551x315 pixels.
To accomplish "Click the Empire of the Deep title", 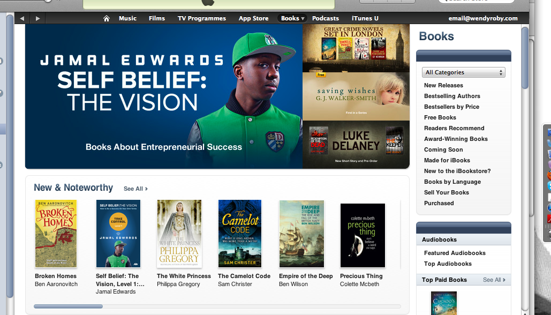I will [x=306, y=276].
